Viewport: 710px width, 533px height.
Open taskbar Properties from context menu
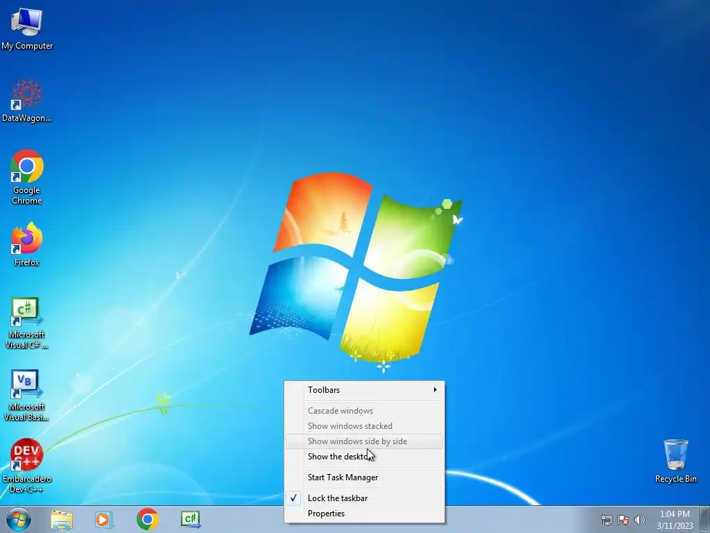click(365, 514)
